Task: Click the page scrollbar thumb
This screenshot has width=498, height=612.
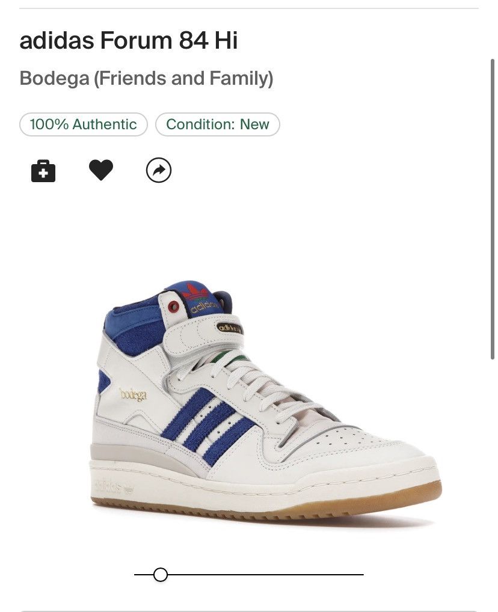Action: 493,209
